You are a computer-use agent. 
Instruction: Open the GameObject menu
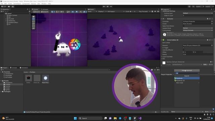[x=17, y=4]
